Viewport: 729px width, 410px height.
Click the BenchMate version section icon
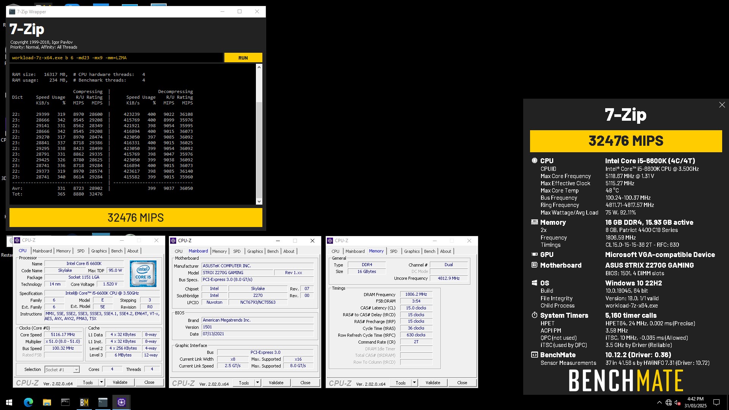534,355
